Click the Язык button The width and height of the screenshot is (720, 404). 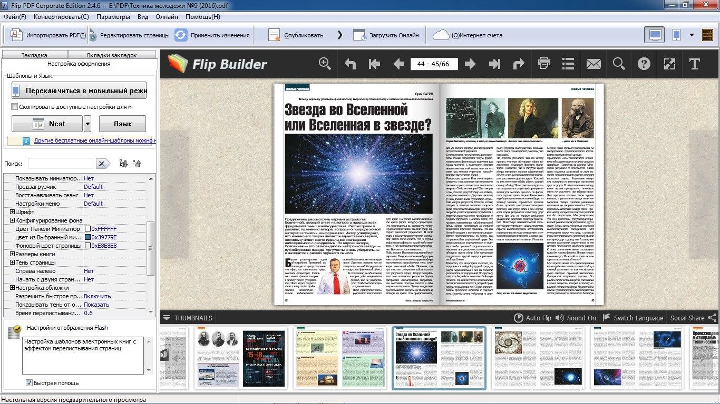click(122, 124)
